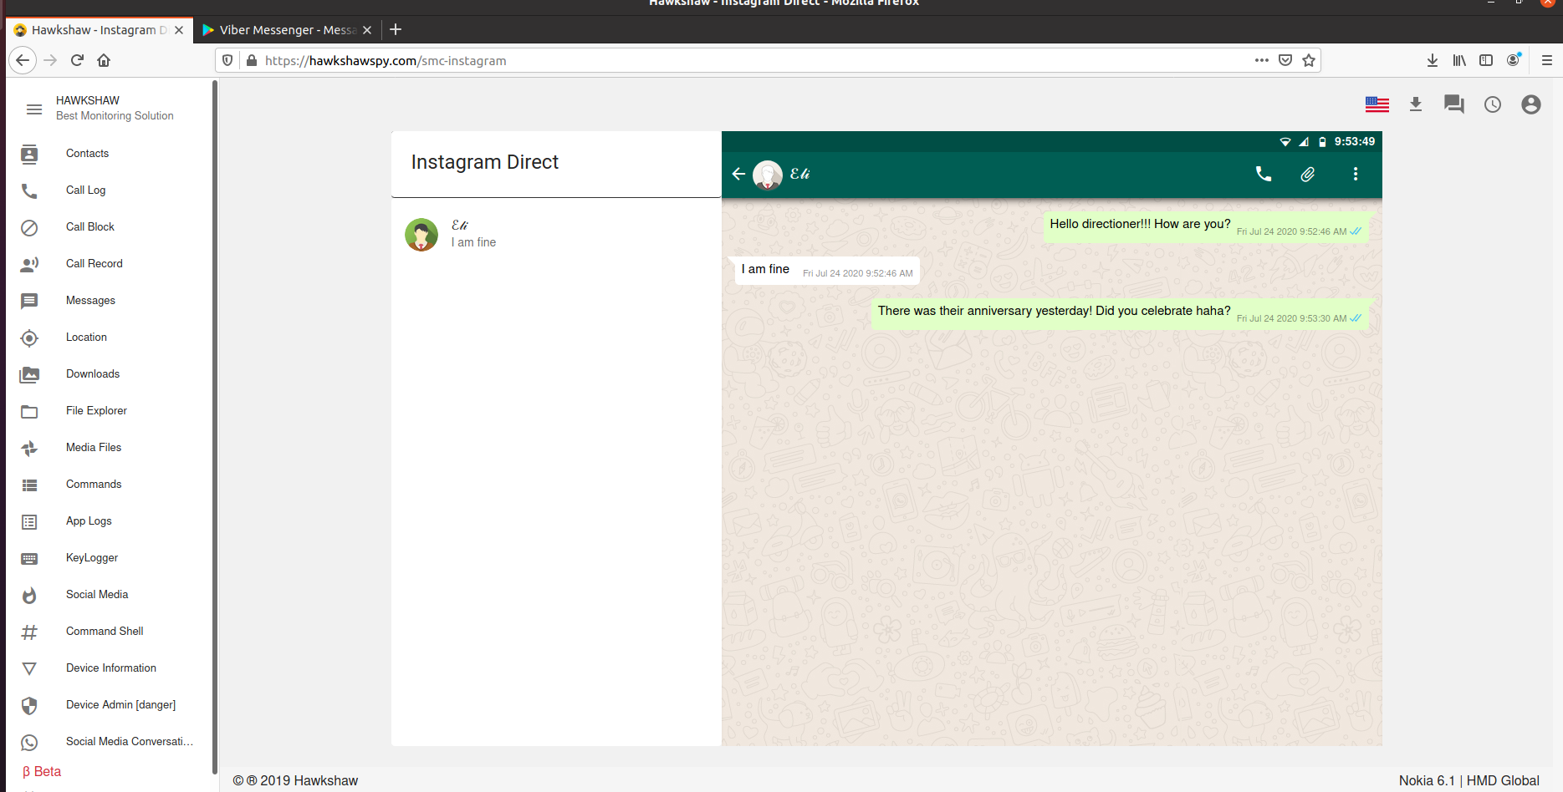Click the sidebar vertical scrollbar
The height and width of the screenshot is (792, 1563).
(215, 426)
